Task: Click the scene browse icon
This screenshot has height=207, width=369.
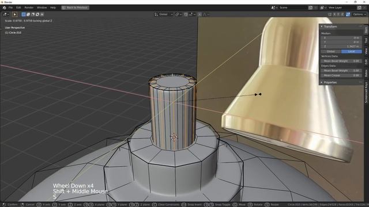Action: click(x=274, y=7)
